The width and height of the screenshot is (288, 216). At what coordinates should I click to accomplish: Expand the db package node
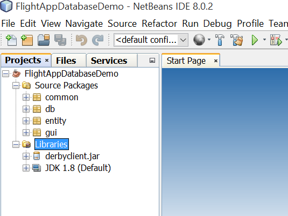click(x=26, y=109)
